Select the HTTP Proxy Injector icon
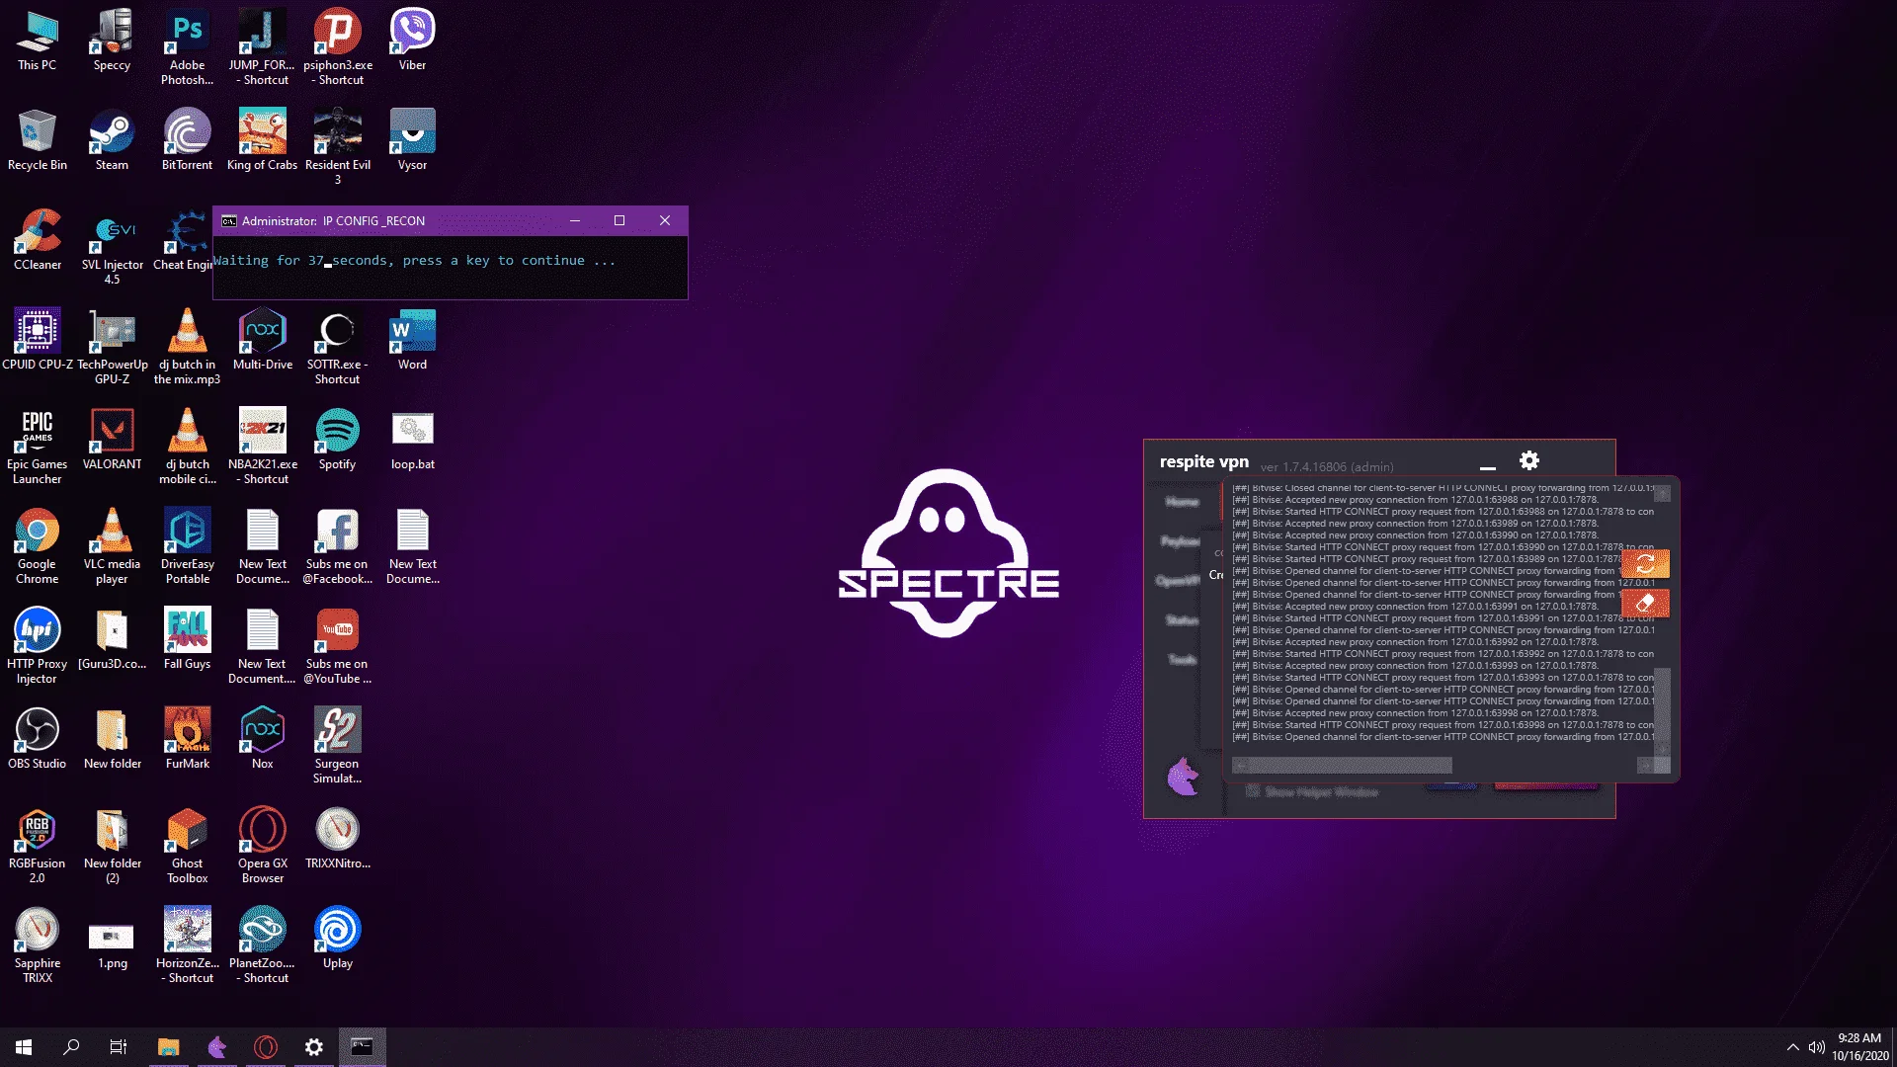Viewport: 1897px width, 1067px height. point(37,647)
